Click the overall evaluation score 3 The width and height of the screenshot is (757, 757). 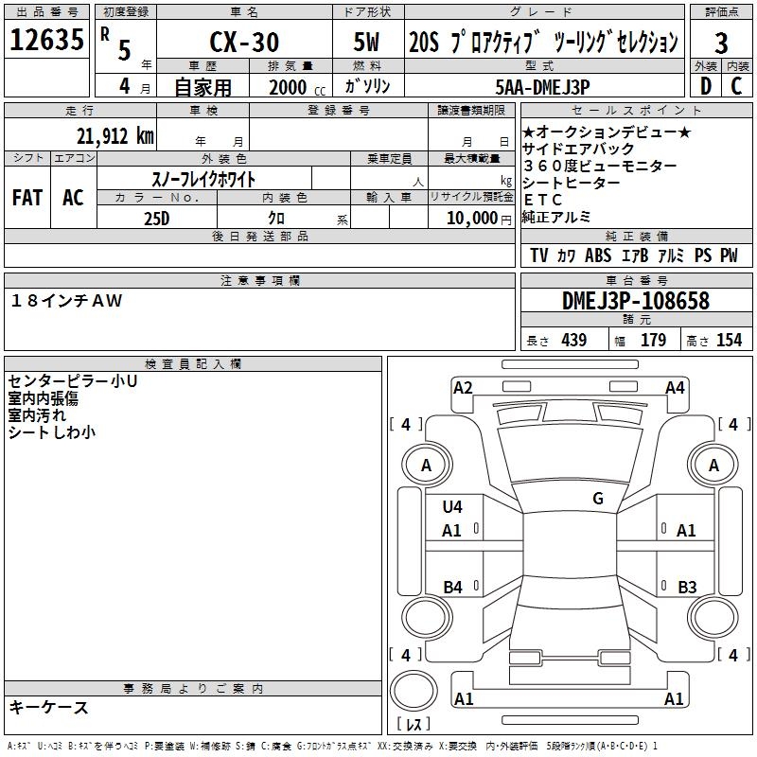pyautogui.click(x=721, y=44)
